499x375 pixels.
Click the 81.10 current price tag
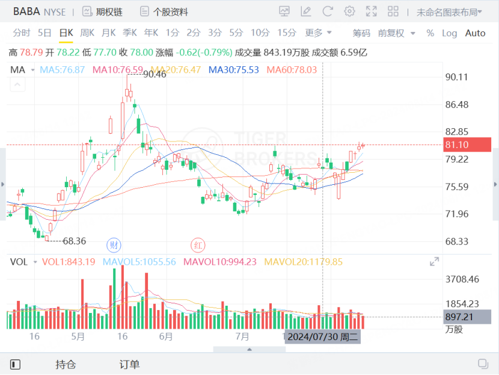(x=467, y=144)
